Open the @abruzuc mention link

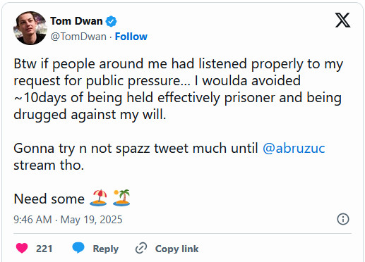[294, 149]
